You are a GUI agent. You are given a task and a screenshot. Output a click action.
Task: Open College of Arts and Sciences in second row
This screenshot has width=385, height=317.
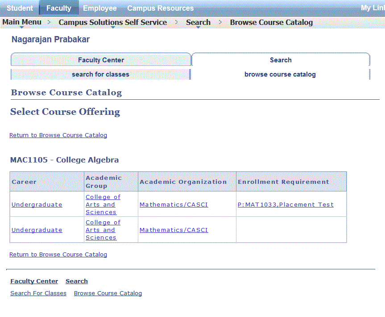click(103, 230)
